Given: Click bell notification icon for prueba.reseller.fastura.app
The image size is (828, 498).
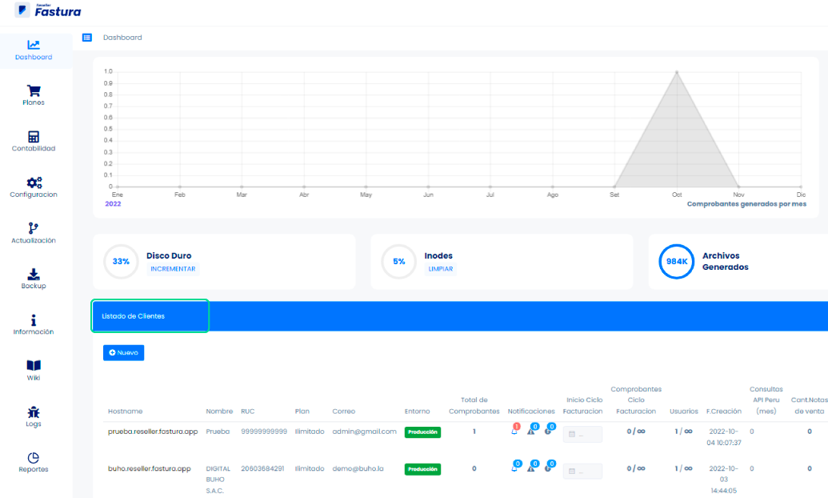Looking at the screenshot, I should pyautogui.click(x=514, y=432).
